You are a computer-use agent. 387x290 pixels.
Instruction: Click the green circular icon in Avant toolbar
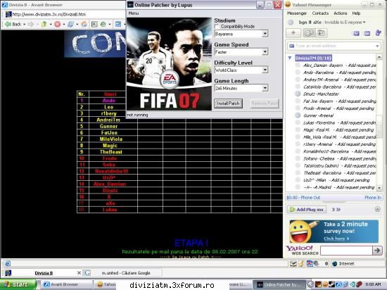[x=103, y=24]
